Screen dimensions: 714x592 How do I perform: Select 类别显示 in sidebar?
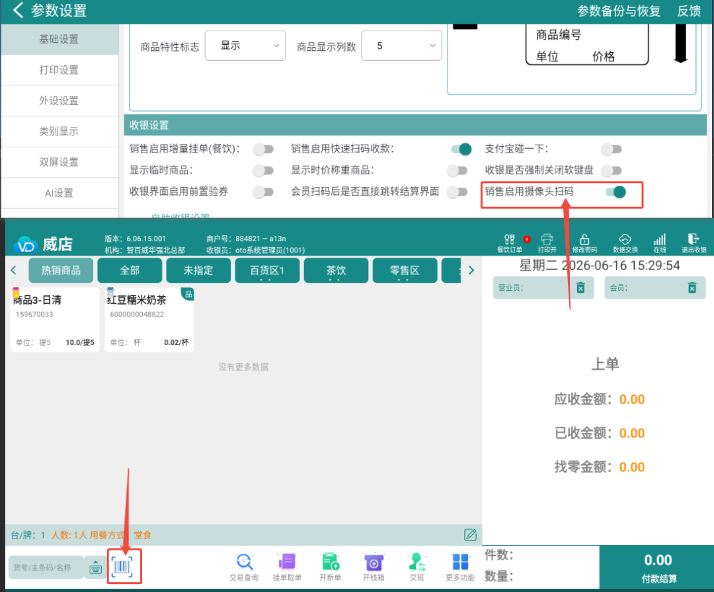[59, 131]
